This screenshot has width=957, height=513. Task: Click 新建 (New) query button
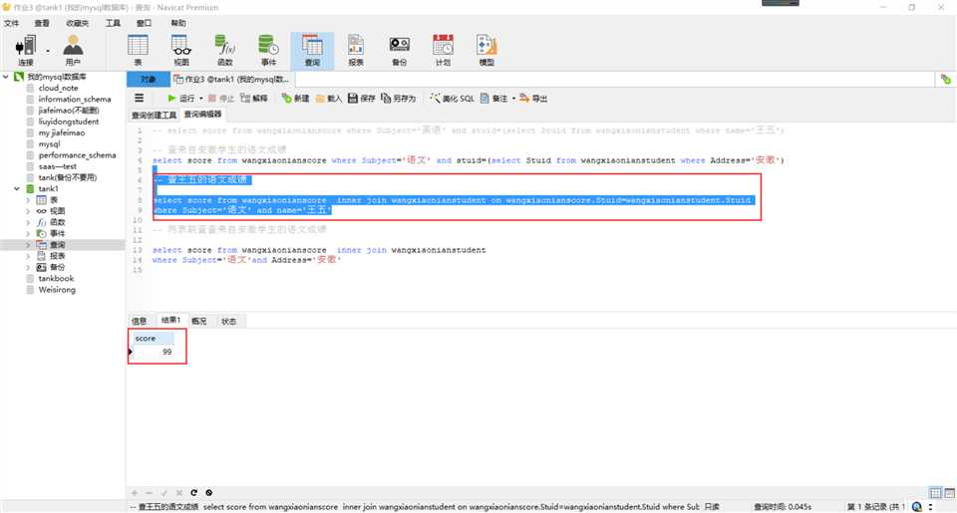[x=295, y=98]
